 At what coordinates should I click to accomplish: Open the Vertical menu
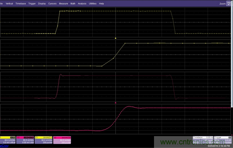coord(9,4)
